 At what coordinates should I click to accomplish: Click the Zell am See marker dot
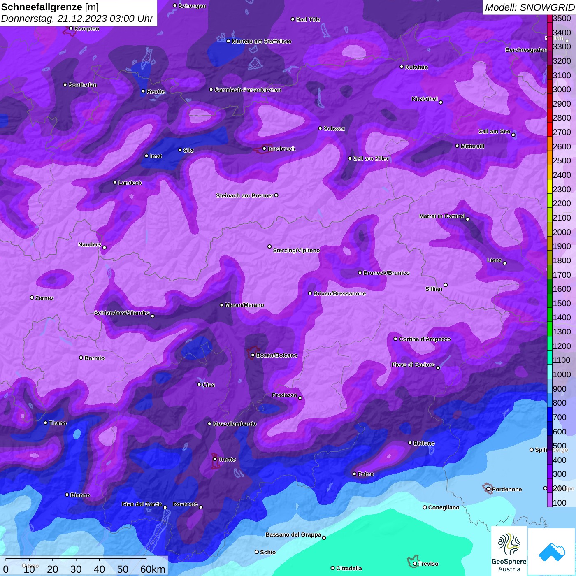(513, 135)
